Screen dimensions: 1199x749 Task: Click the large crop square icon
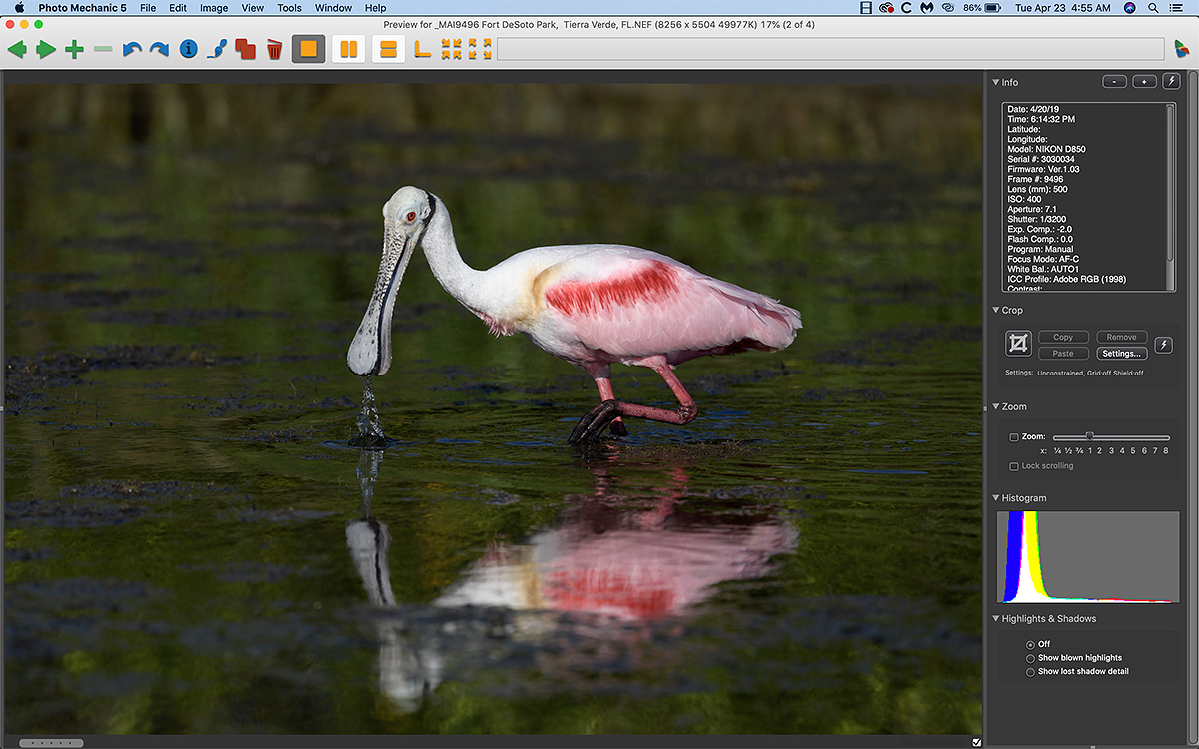click(1018, 344)
